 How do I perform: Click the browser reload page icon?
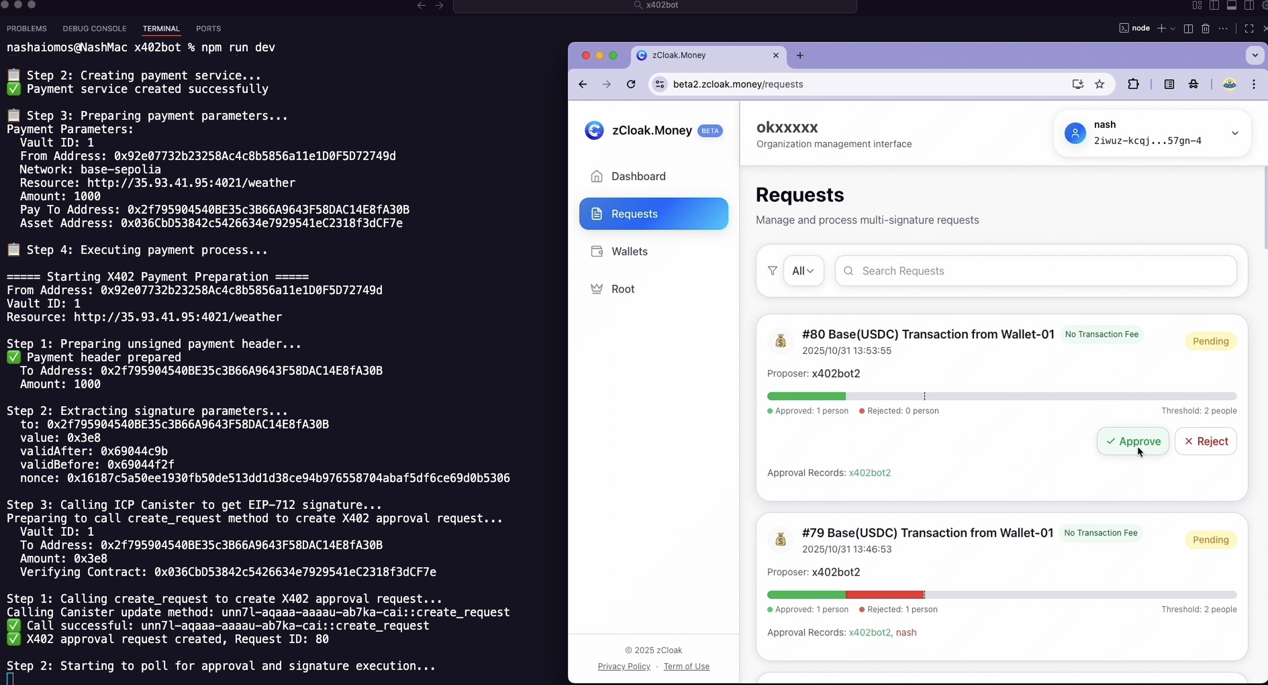tap(631, 84)
